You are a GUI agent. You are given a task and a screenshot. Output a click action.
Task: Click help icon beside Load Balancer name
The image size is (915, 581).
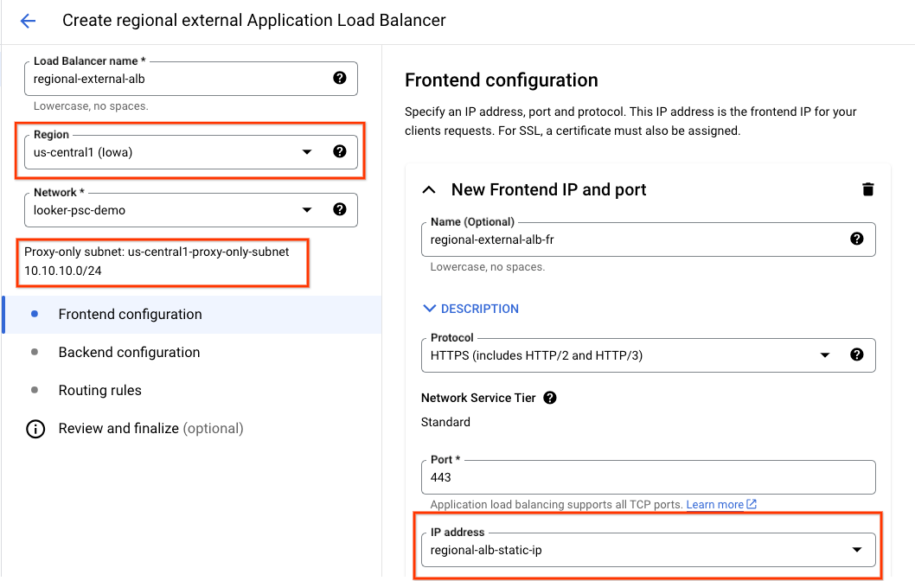coord(340,78)
